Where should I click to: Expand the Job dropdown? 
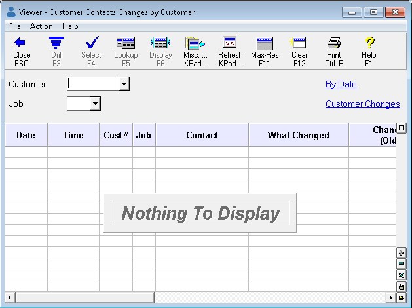click(95, 104)
